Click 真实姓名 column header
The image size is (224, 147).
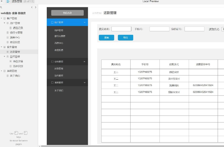point(116,64)
